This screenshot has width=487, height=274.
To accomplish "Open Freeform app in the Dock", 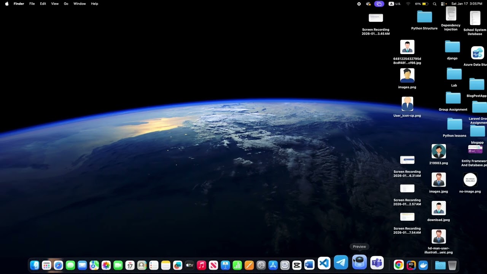I will [x=178, y=265].
